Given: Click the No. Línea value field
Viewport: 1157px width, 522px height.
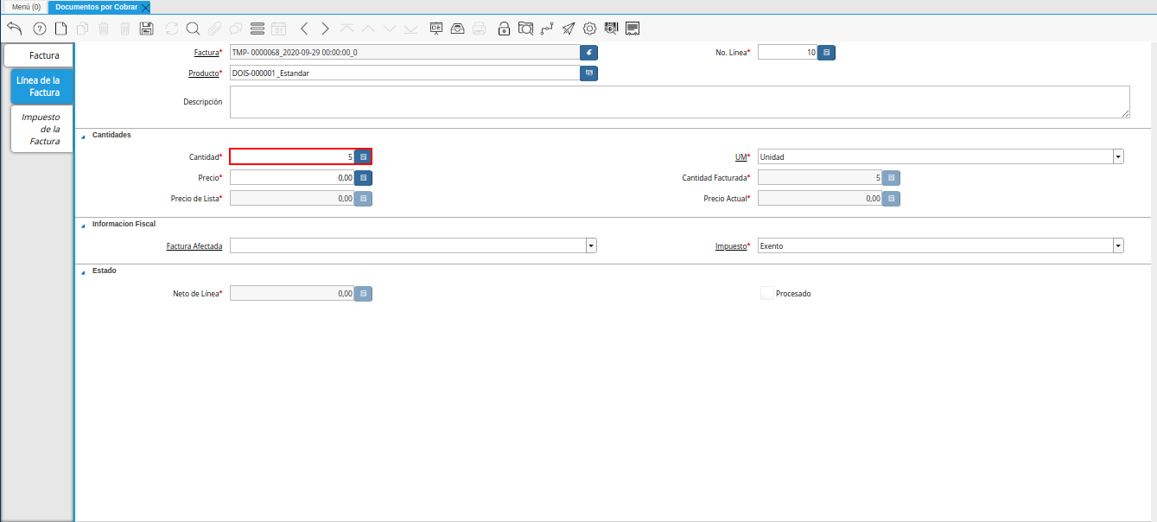Looking at the screenshot, I should click(788, 53).
